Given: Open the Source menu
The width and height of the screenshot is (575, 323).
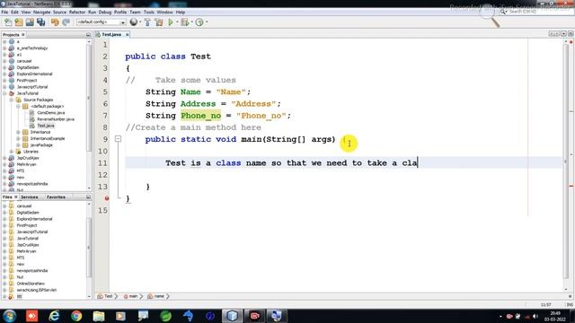Looking at the screenshot, I should pyautogui.click(x=59, y=12).
